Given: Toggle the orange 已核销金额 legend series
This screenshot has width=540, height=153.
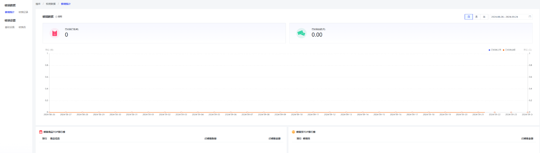Looking at the screenshot, I should click(x=509, y=50).
